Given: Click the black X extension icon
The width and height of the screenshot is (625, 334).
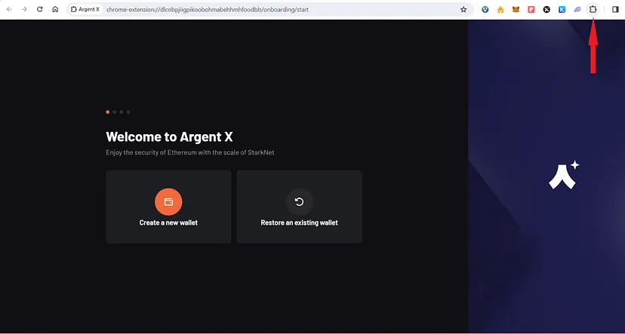Looking at the screenshot, I should click(x=546, y=10).
